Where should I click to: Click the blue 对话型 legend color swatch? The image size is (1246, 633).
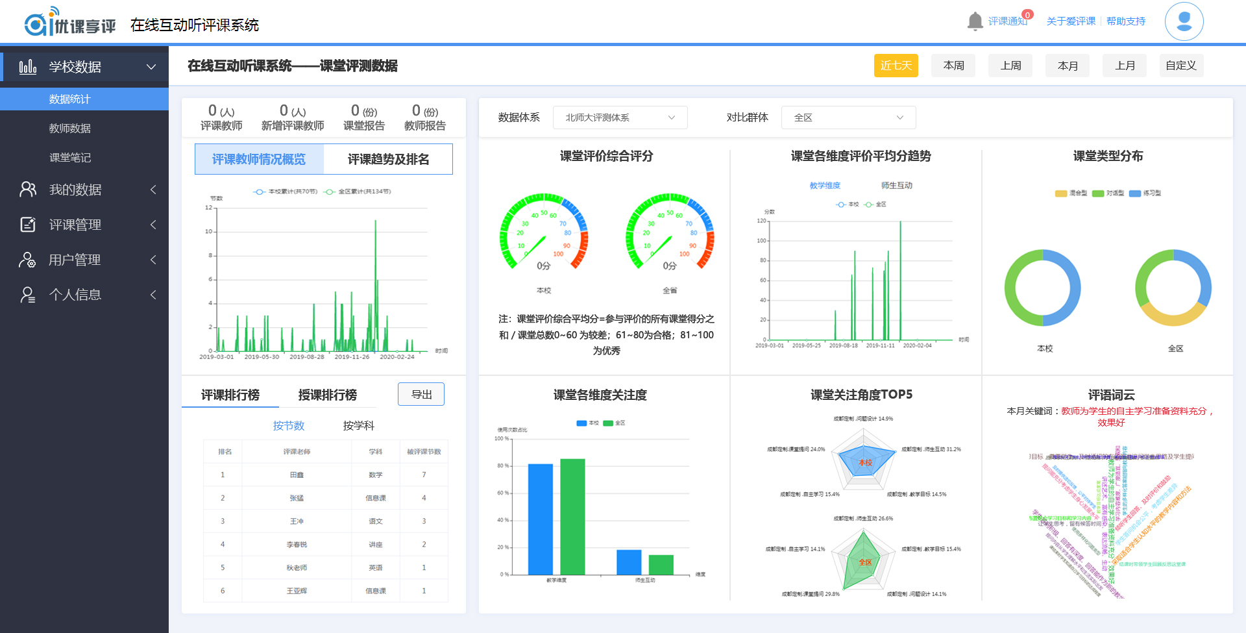point(1098,193)
